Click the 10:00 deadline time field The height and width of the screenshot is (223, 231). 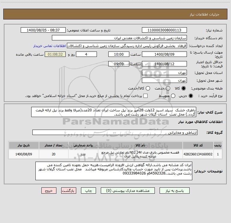119,54
